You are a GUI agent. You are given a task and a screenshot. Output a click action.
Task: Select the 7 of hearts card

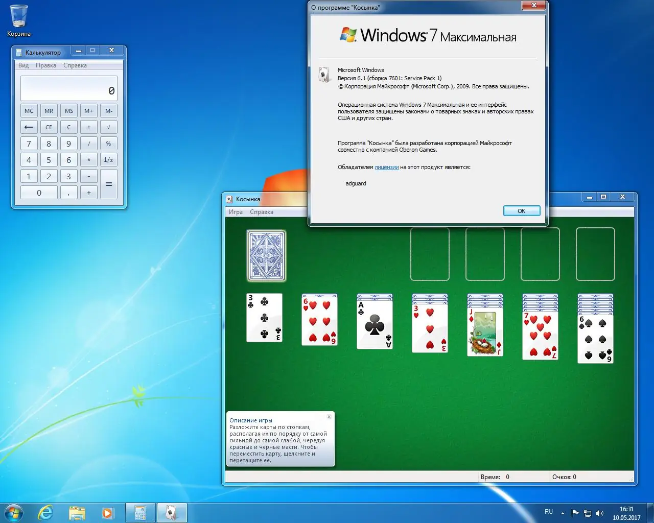click(x=540, y=336)
